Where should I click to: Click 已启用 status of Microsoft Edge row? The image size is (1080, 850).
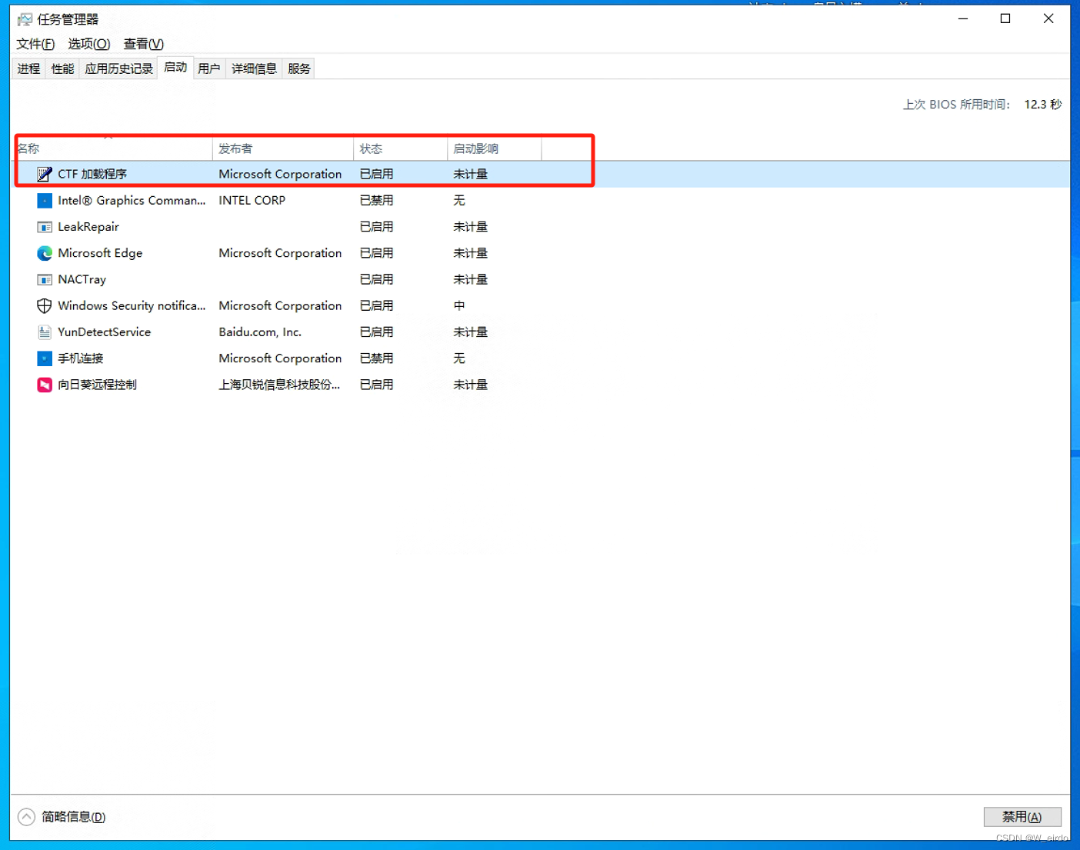[376, 253]
